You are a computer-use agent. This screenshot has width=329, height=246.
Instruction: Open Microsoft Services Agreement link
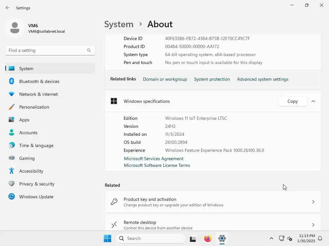(x=154, y=159)
